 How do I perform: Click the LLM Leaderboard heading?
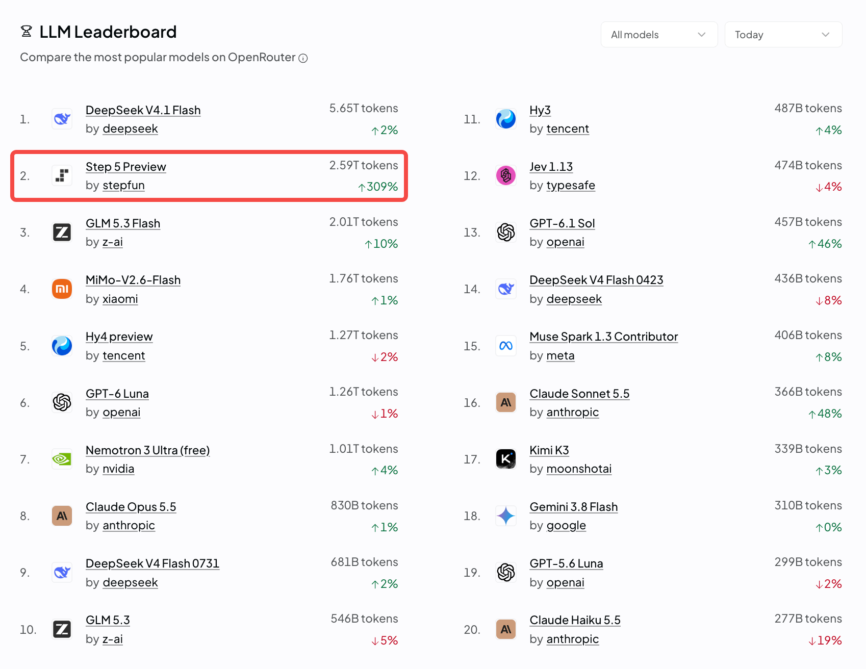(x=108, y=32)
